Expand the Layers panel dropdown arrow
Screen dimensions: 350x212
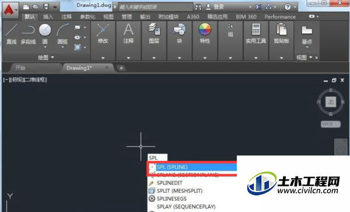(154, 58)
